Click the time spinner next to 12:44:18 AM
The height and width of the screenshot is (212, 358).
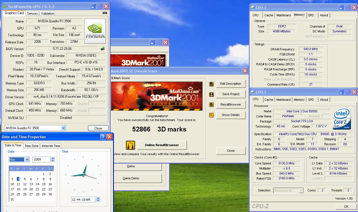[x=98, y=200]
